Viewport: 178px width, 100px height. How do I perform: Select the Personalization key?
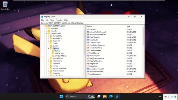[58, 71]
